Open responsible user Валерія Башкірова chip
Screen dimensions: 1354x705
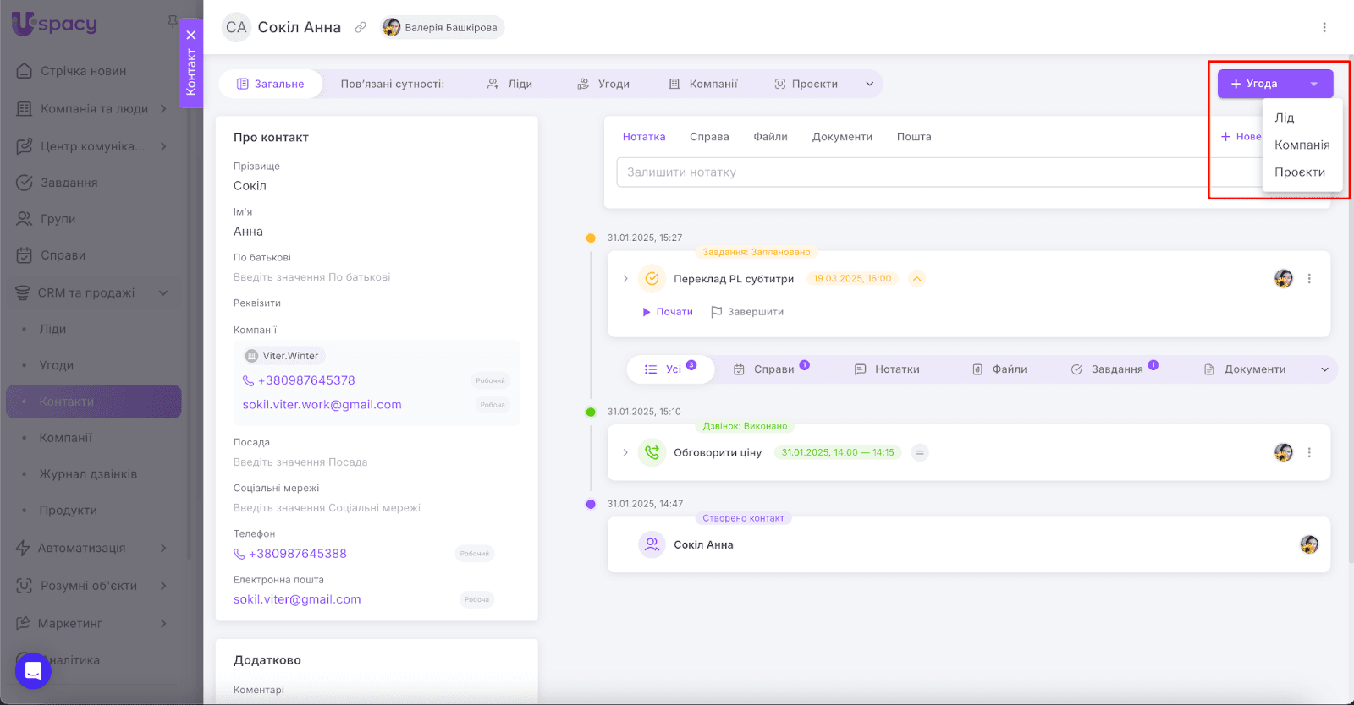442,28
